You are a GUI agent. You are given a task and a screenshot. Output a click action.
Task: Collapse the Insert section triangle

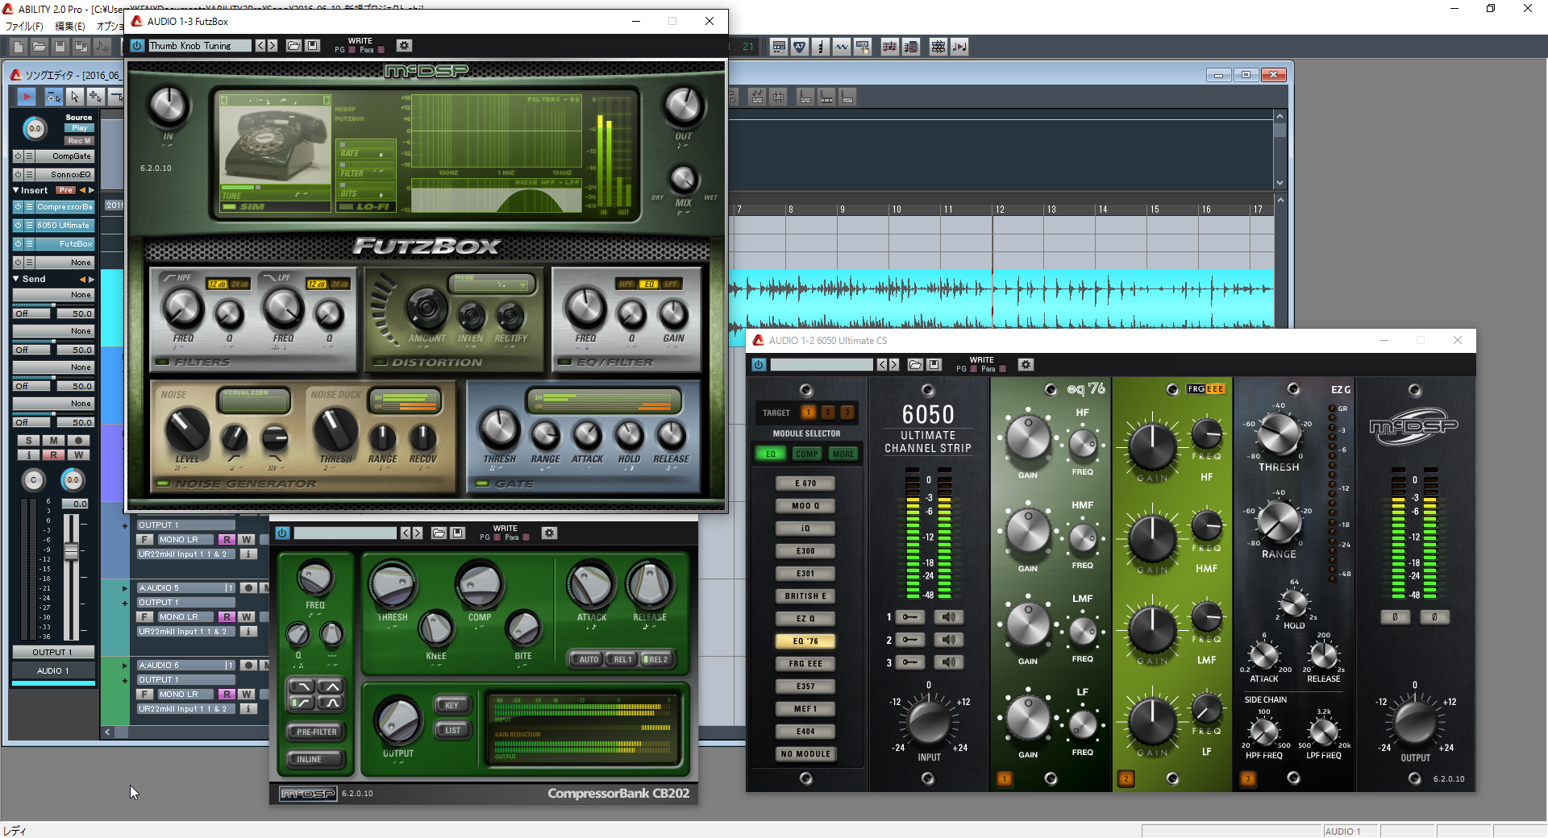pos(15,190)
